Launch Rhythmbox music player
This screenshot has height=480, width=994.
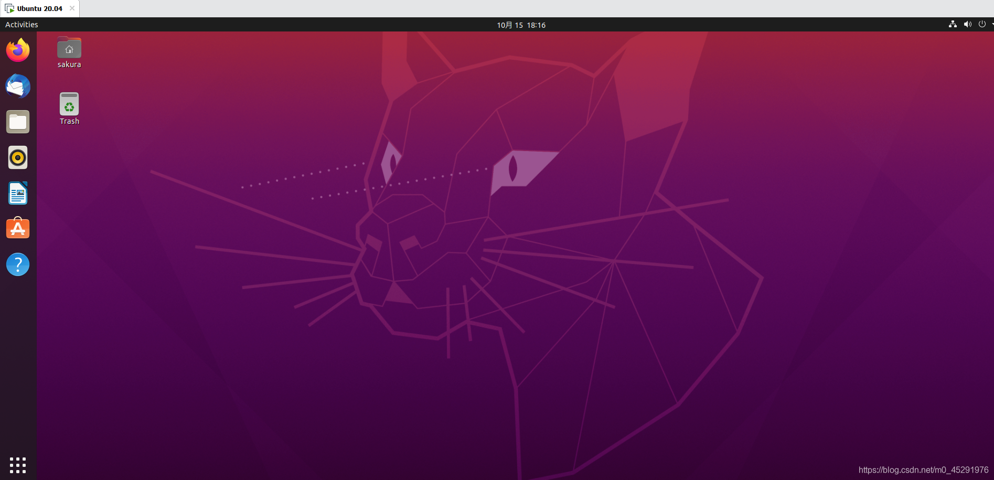click(x=18, y=157)
